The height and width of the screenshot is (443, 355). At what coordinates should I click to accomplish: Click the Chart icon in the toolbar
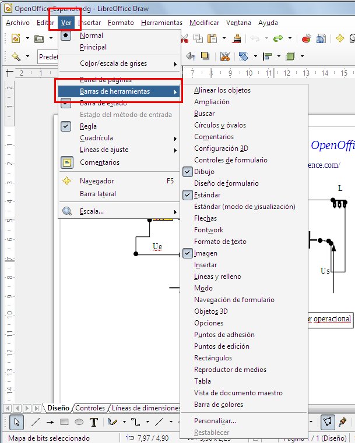pos(307,38)
